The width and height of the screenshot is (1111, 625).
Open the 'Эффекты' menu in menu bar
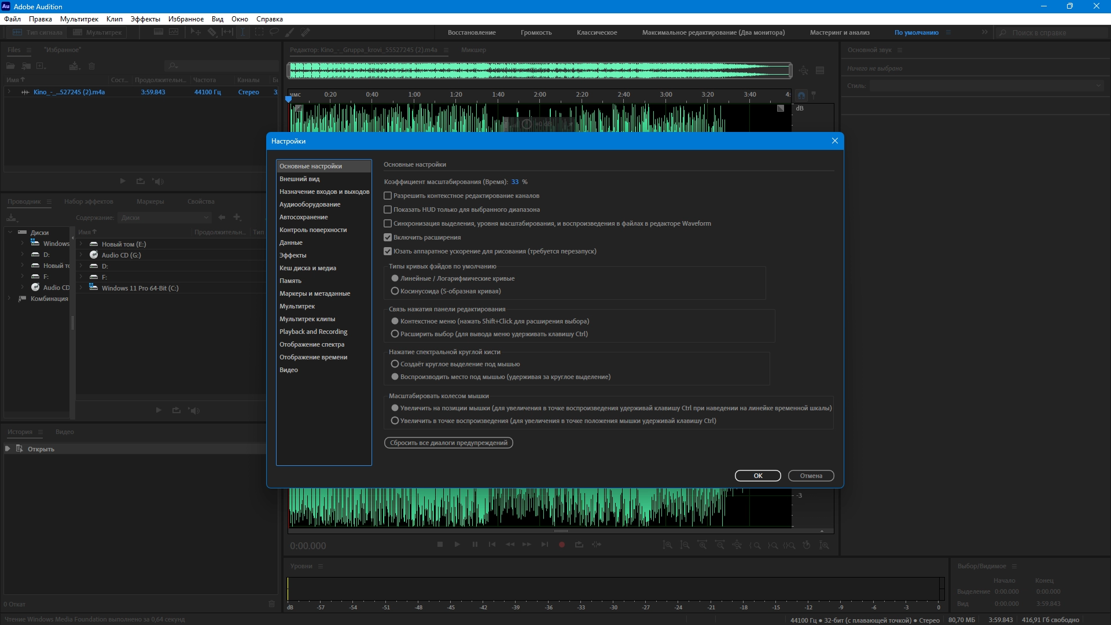pos(145,19)
